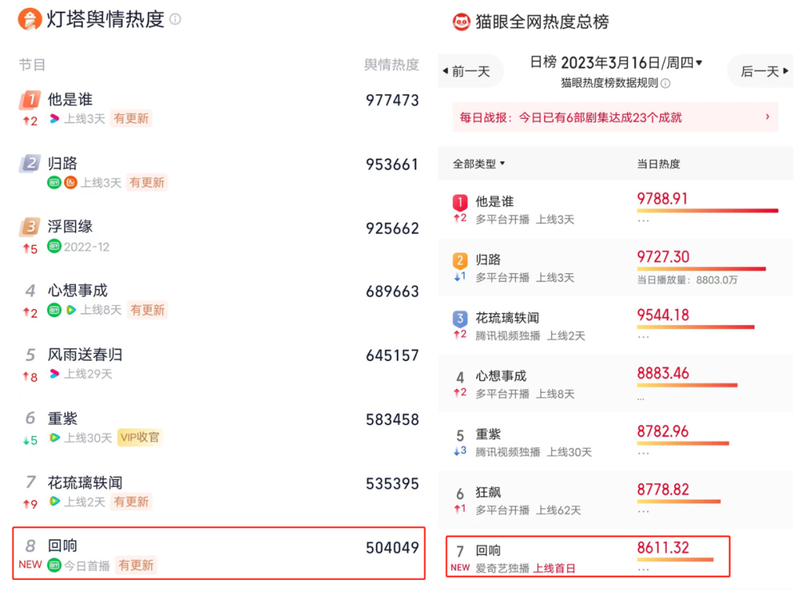Click the 舆情热度 column header

click(391, 65)
